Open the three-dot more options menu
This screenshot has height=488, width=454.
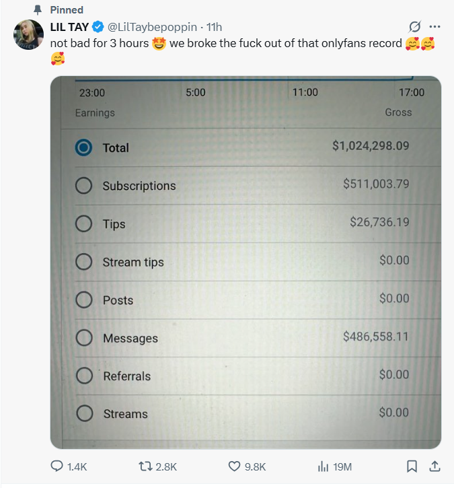434,27
